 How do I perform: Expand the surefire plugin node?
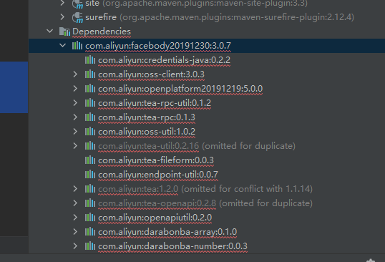[62, 17]
